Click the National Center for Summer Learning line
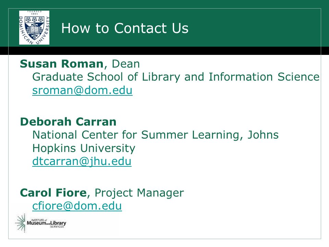The image size is (329, 247). coord(156,135)
